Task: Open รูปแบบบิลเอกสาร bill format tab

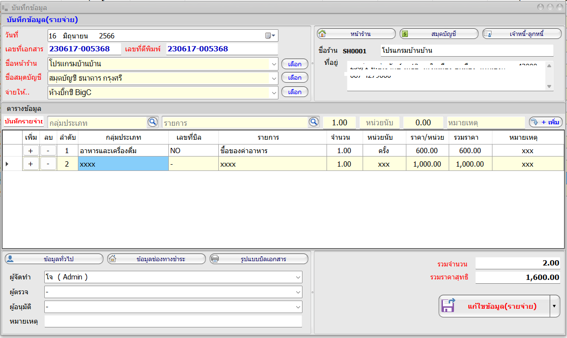Action: pyautogui.click(x=259, y=259)
